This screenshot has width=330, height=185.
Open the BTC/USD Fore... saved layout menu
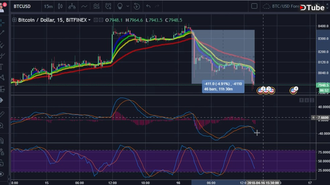[282, 6]
